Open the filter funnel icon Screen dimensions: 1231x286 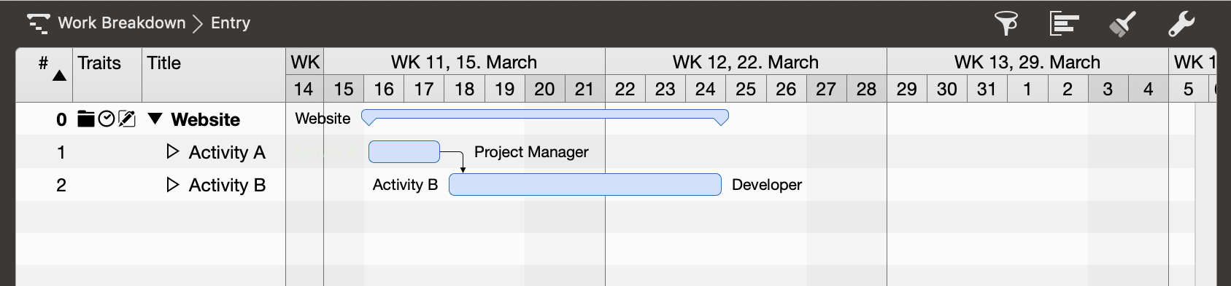(1006, 23)
